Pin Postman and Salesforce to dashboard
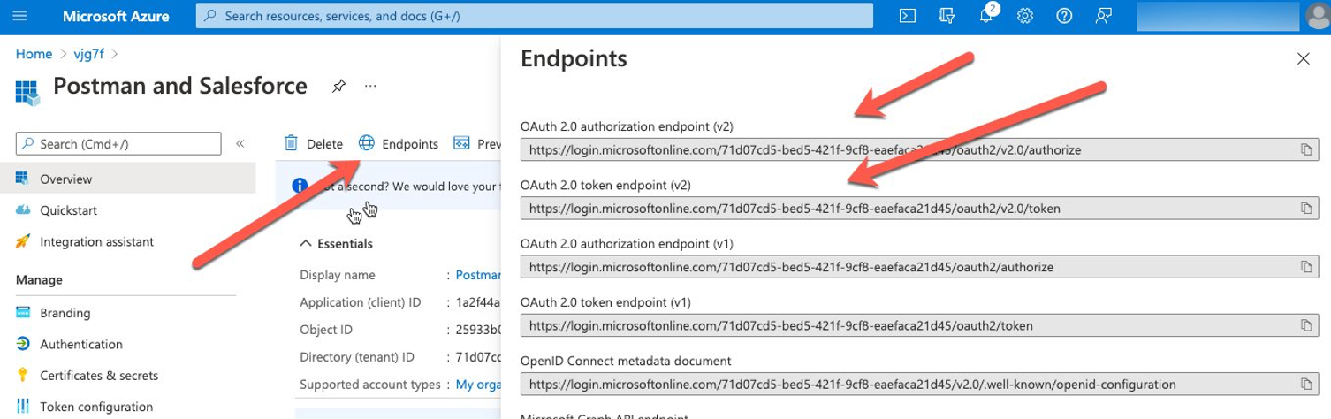 (x=338, y=87)
